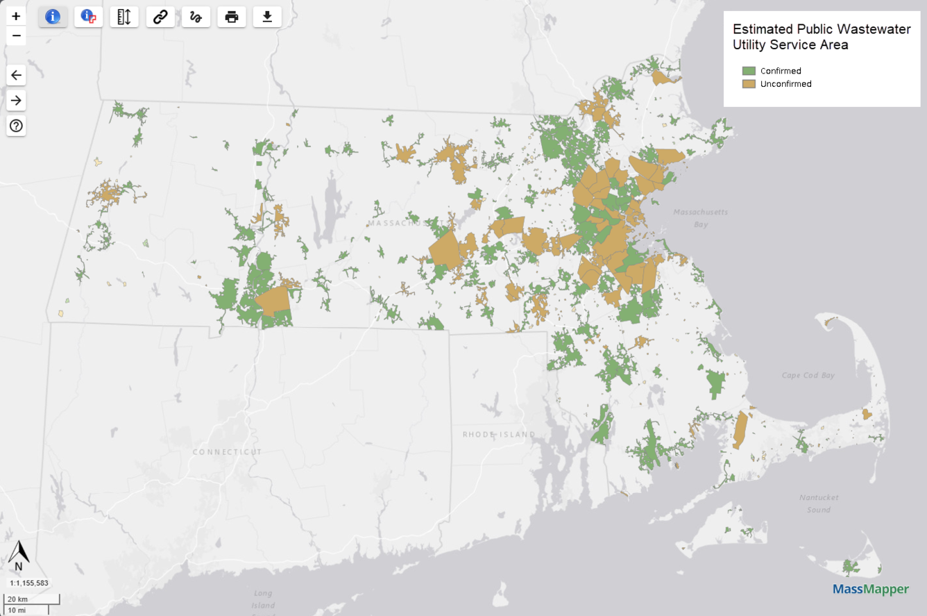Open the Measure tool

[x=124, y=17]
